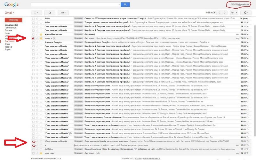Select the Команда Google+ email checkbox
This screenshot has width=256, height=160.
(33, 42)
